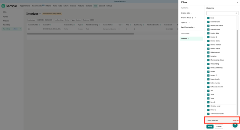Uncheck the Clinician email column checkbox
240x130 pixels.
(208, 106)
